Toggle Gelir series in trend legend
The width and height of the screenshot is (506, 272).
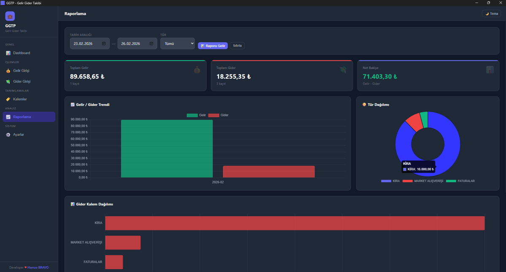196,115
